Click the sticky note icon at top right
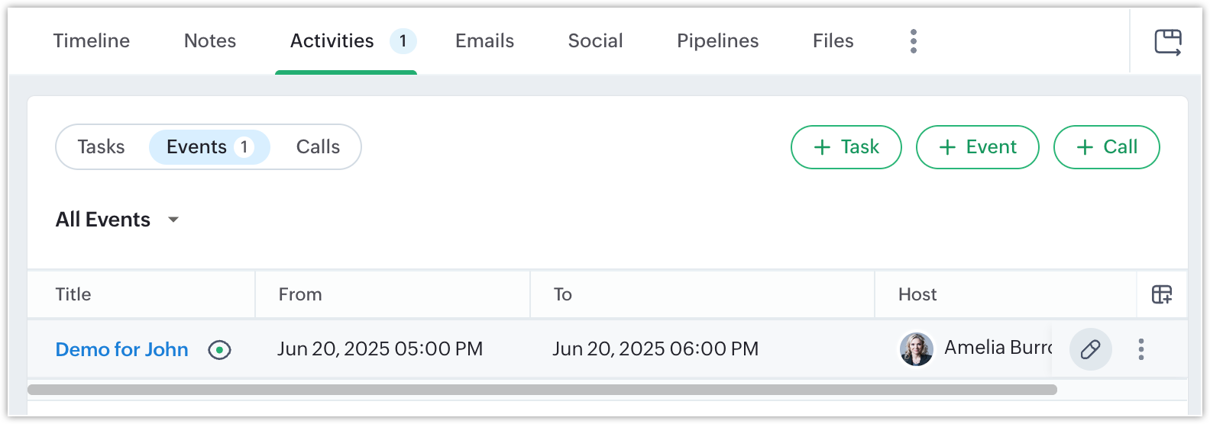Screen dimensions: 1210x424 coord(1168,42)
